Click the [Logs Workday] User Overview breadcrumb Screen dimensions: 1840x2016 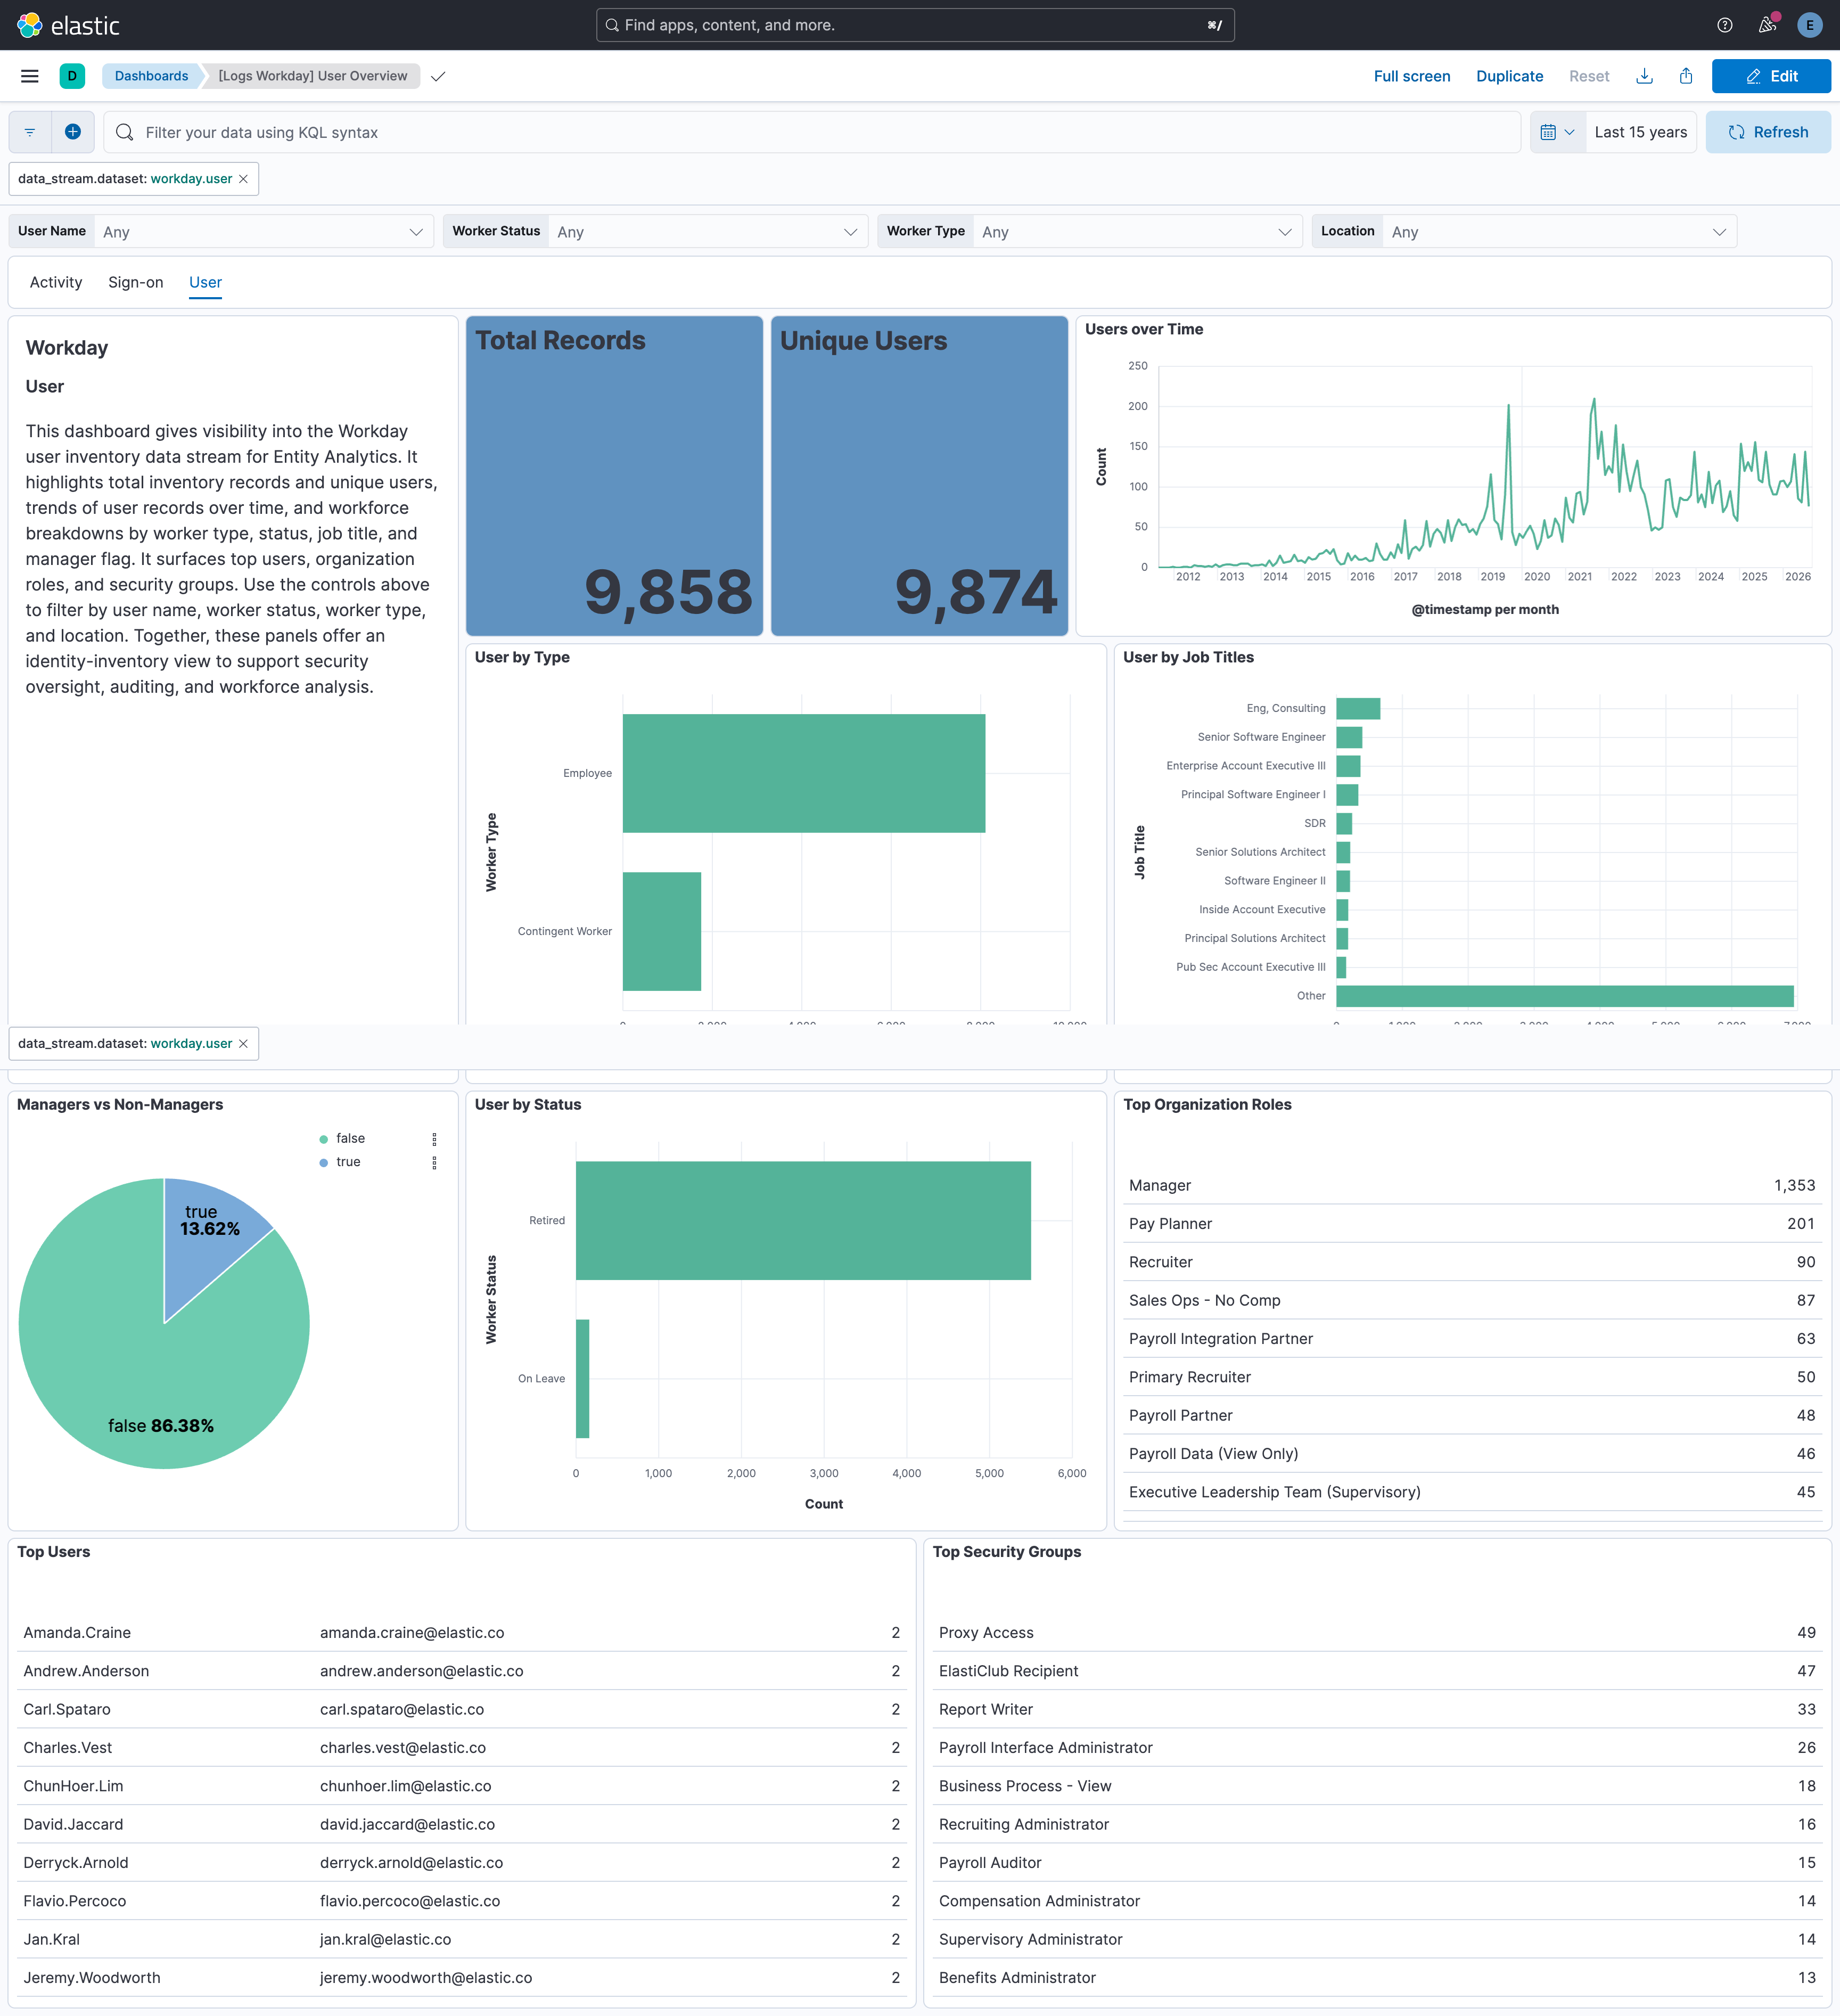[313, 76]
